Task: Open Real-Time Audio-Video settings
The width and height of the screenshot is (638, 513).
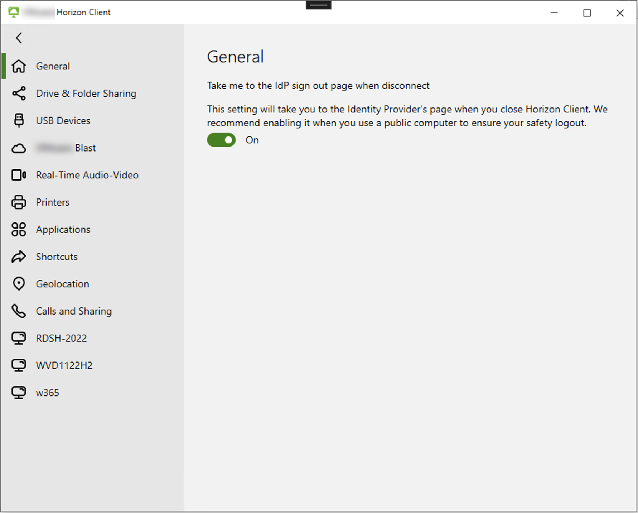Action: (93, 175)
